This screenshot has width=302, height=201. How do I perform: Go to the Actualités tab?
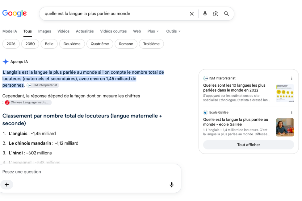pyautogui.click(x=85, y=31)
